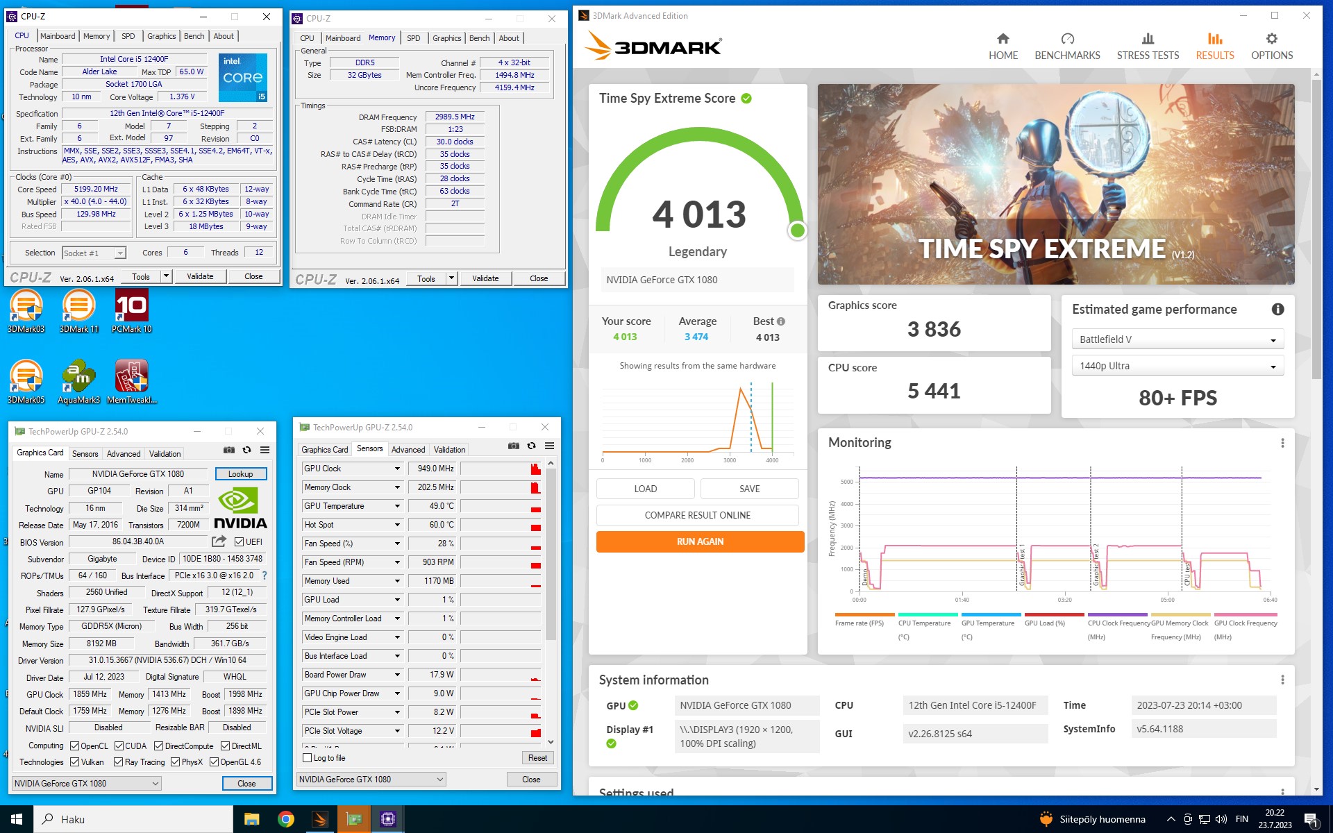Take a screenshot in the GPU-Z Graphics Card window
The width and height of the screenshot is (1333, 833).
[x=228, y=450]
